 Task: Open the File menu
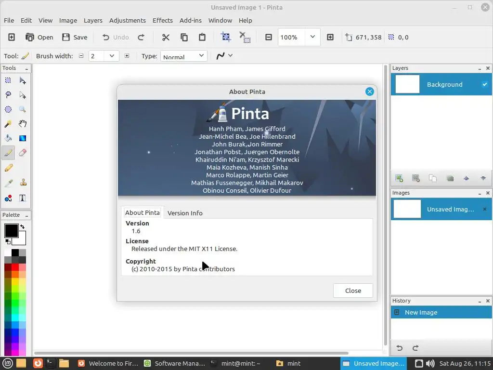point(9,20)
